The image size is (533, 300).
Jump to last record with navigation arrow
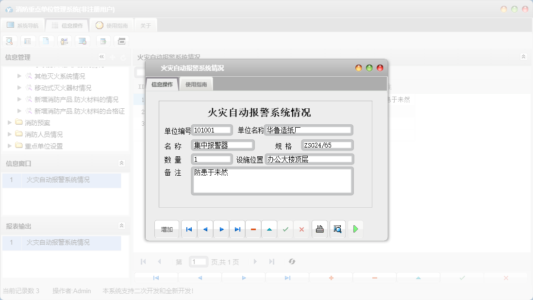[237, 229]
